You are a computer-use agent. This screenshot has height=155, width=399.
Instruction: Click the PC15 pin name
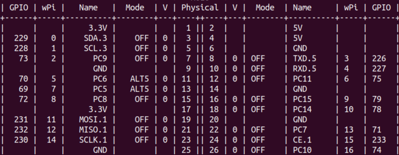pos(302,99)
